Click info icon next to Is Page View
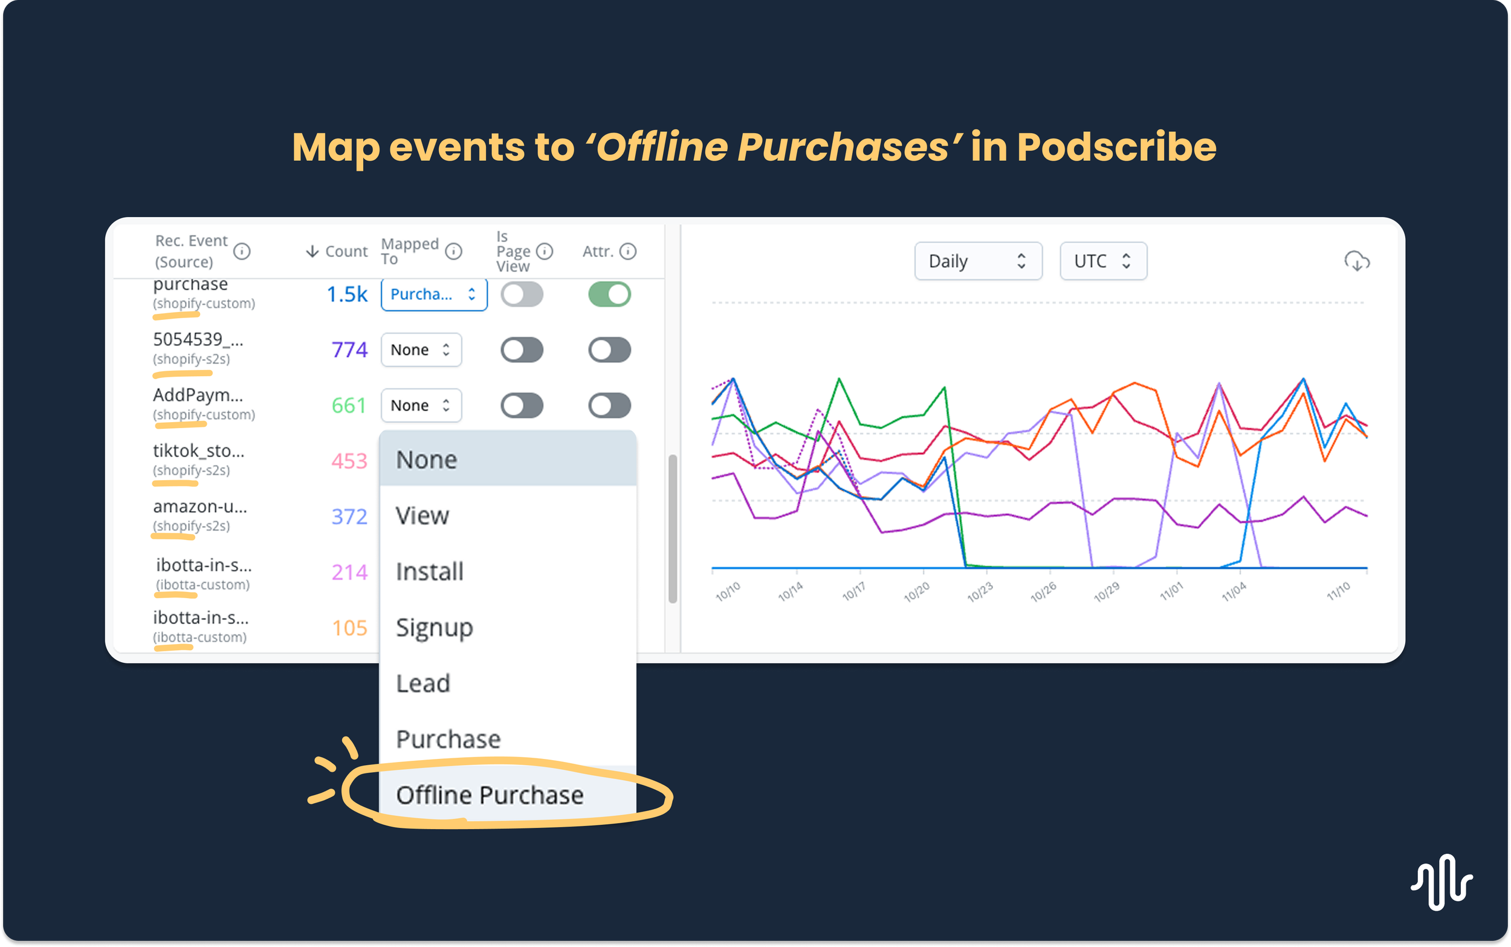 tap(545, 251)
